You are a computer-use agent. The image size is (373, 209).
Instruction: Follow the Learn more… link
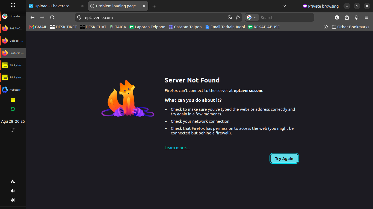click(x=177, y=148)
